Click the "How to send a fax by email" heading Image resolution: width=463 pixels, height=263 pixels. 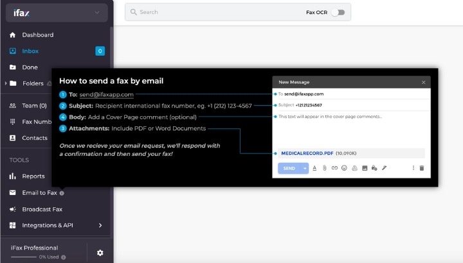(111, 81)
